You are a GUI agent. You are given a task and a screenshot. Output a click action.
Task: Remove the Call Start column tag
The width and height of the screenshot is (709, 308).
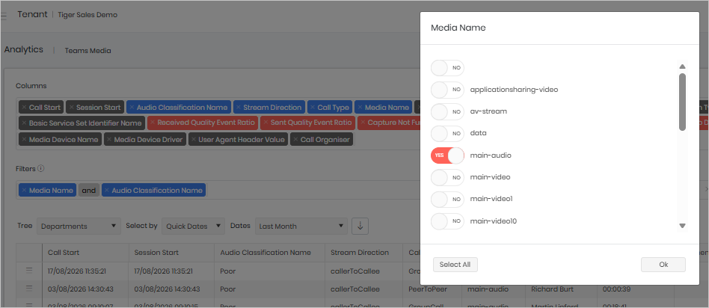24,108
